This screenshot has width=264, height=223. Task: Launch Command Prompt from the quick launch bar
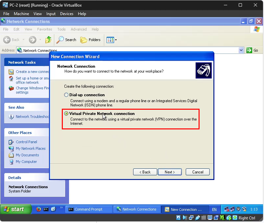pyautogui.click(x=46, y=209)
